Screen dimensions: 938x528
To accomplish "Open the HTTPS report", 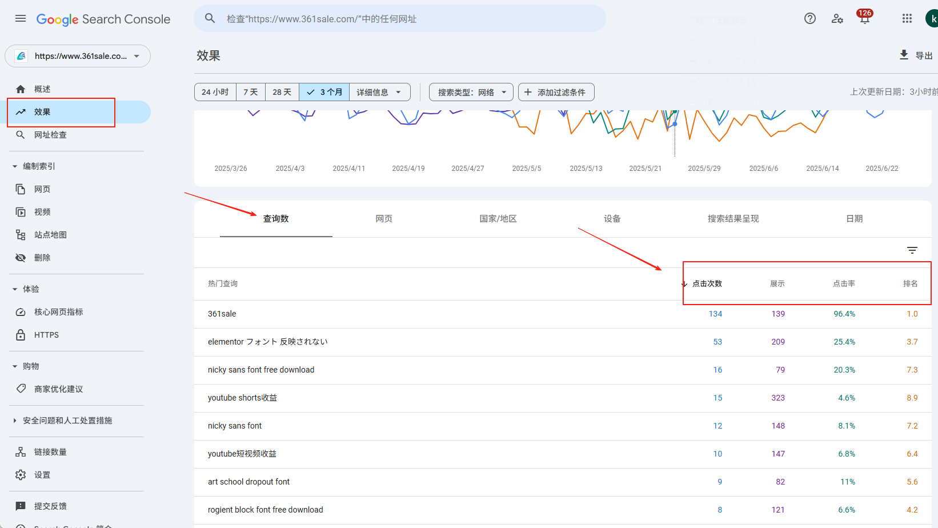I will point(46,334).
